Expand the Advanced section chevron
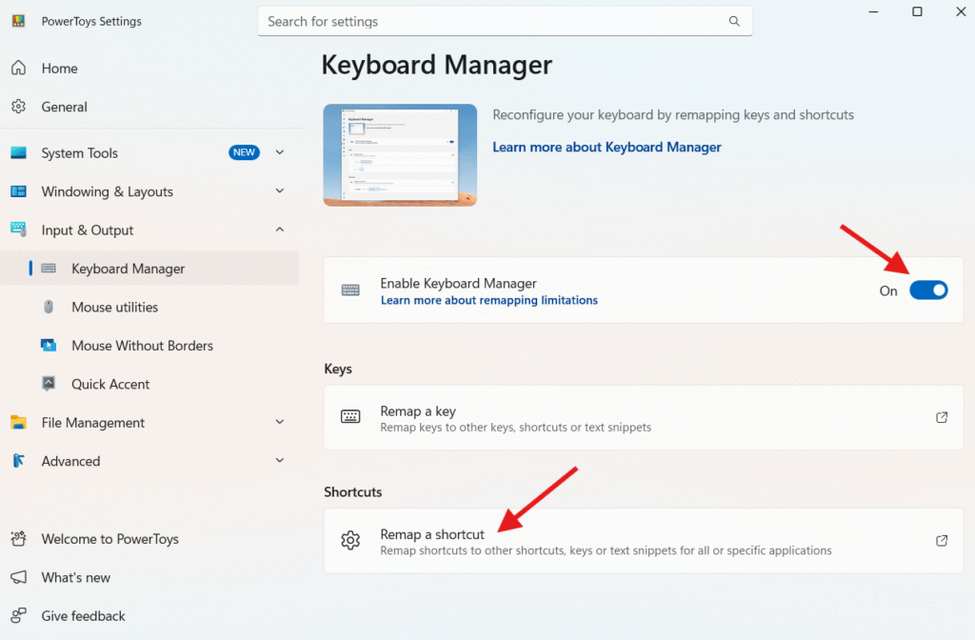 point(280,461)
